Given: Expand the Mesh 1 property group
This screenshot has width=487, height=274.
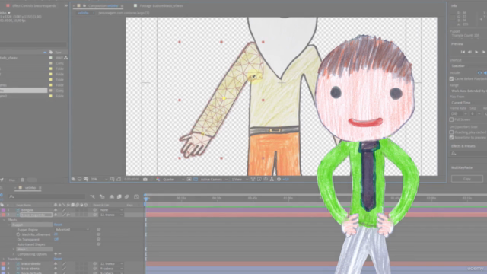Looking at the screenshot, I should (14, 249).
